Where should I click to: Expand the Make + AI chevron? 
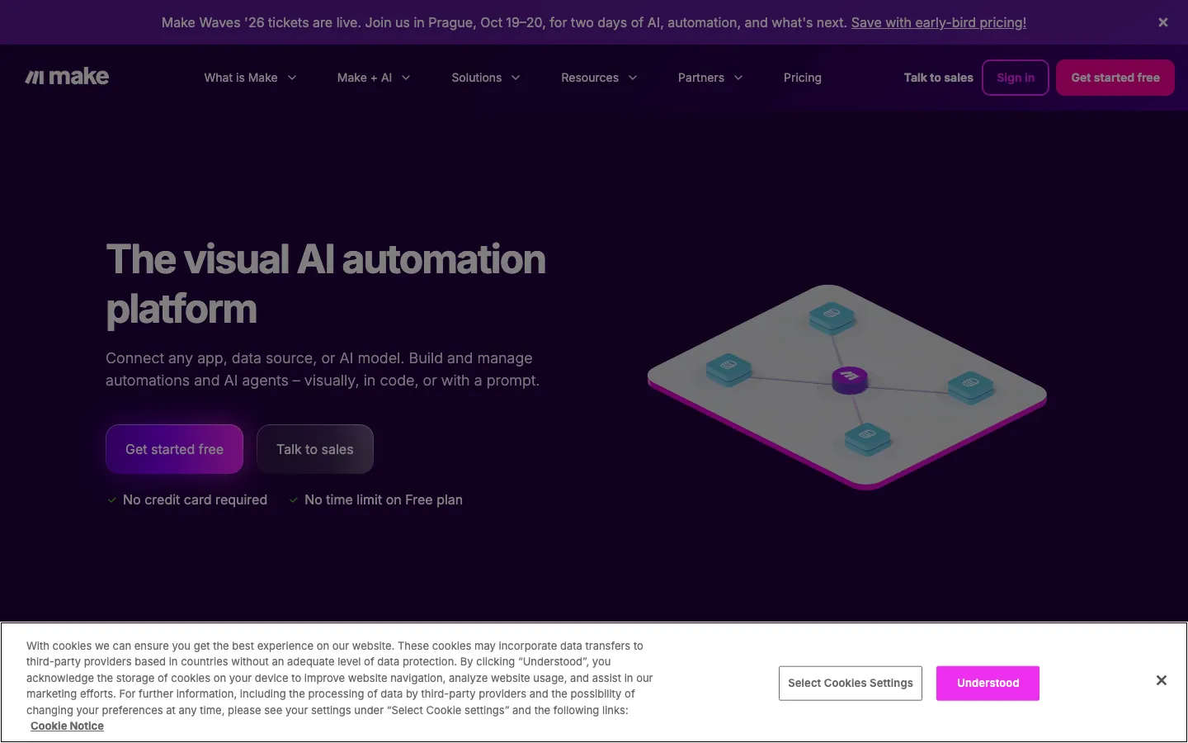(x=406, y=78)
